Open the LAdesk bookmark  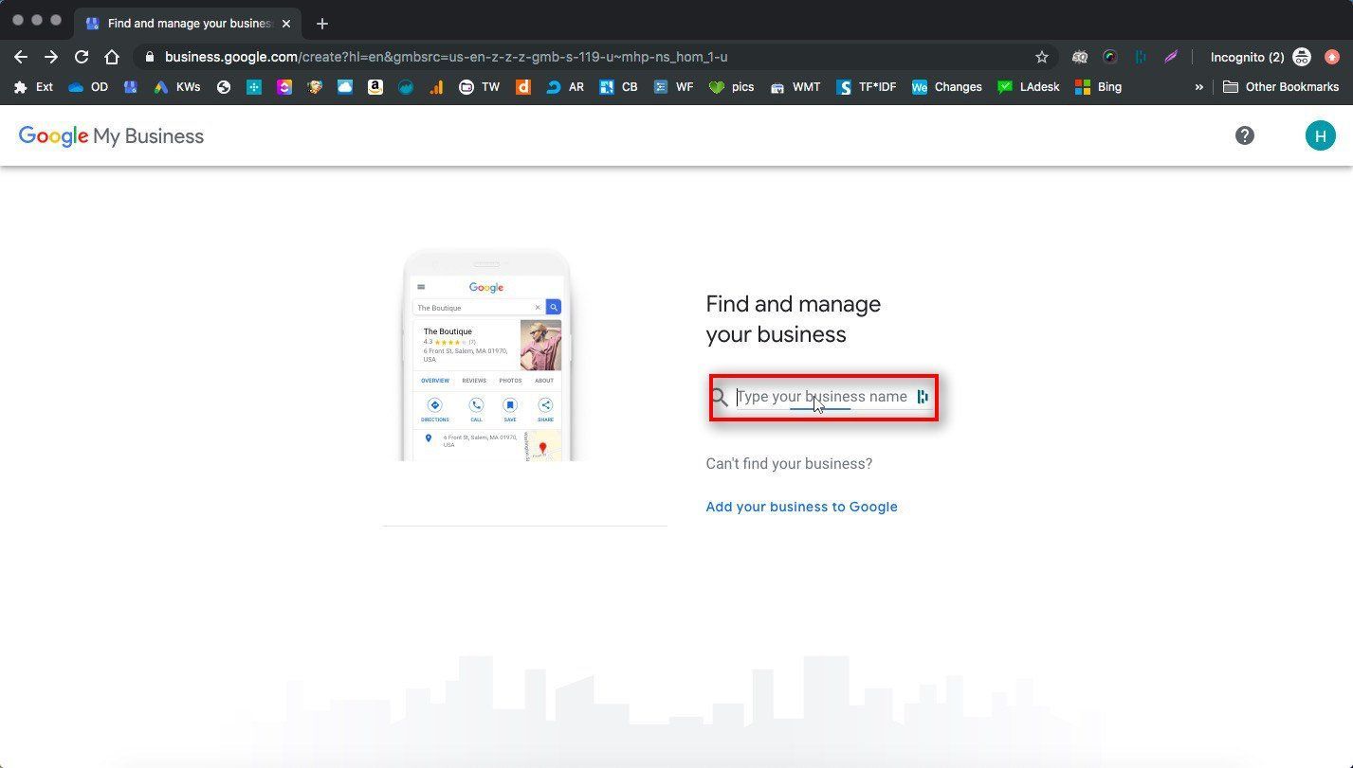click(x=1029, y=87)
